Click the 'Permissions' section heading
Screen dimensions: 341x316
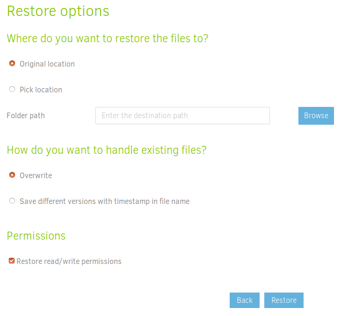pos(36,235)
